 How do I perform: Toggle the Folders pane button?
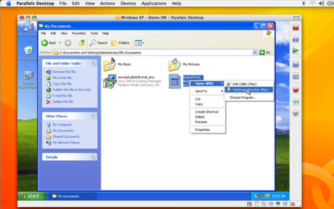[x=120, y=43]
